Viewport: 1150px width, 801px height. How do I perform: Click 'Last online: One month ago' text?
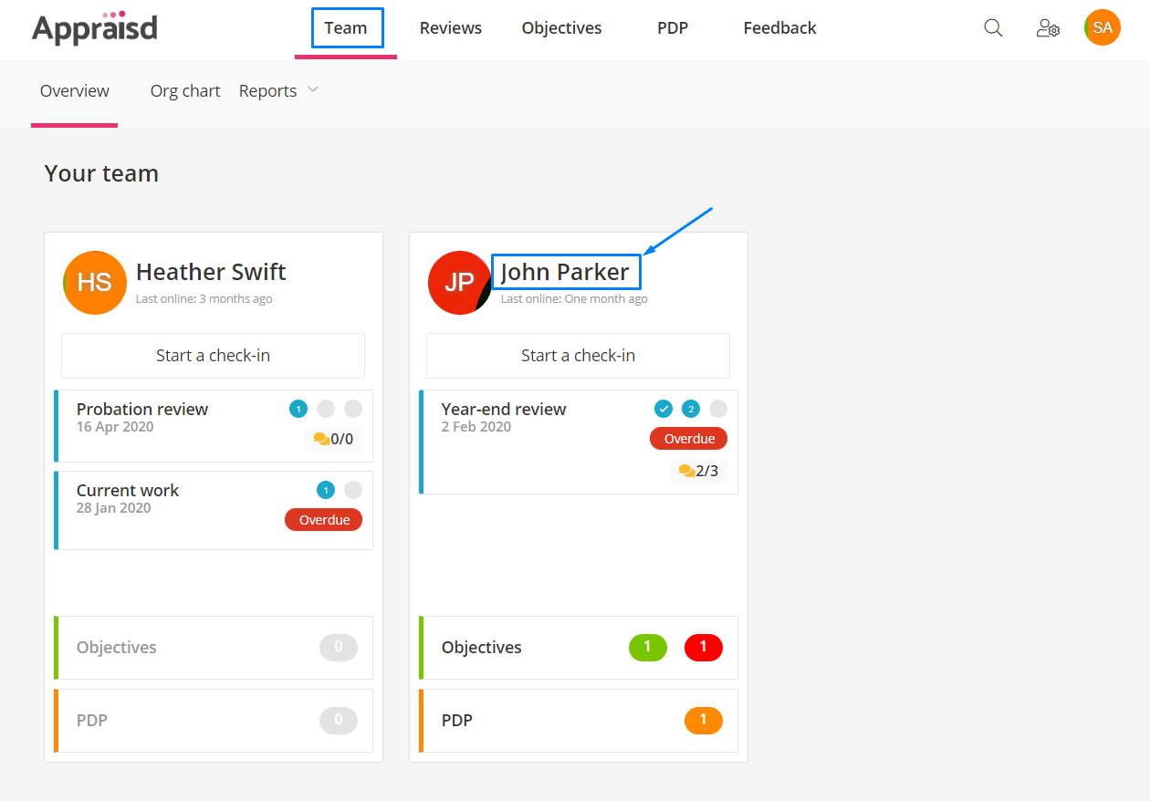click(x=574, y=298)
